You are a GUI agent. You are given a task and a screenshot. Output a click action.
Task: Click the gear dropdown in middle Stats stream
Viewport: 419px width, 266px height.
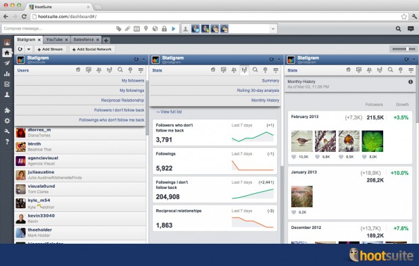[x=265, y=70]
